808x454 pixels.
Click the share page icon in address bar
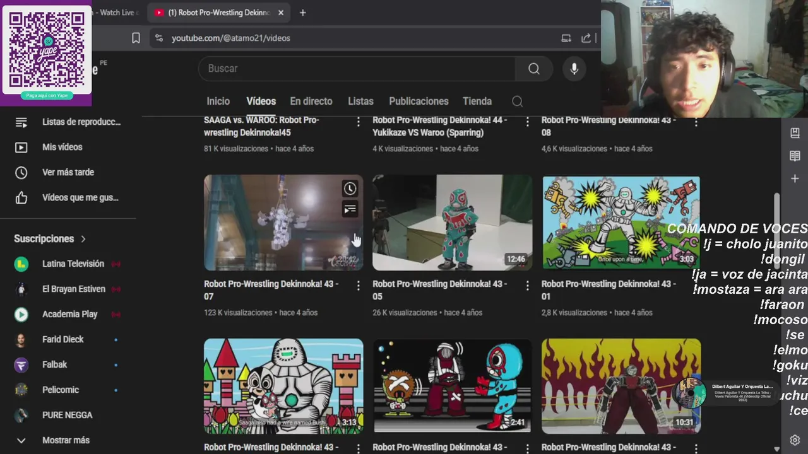coord(586,38)
